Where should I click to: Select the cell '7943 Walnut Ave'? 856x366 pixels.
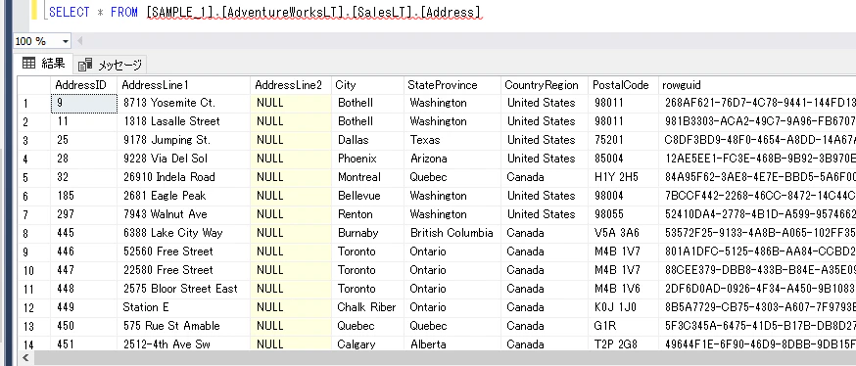click(184, 214)
